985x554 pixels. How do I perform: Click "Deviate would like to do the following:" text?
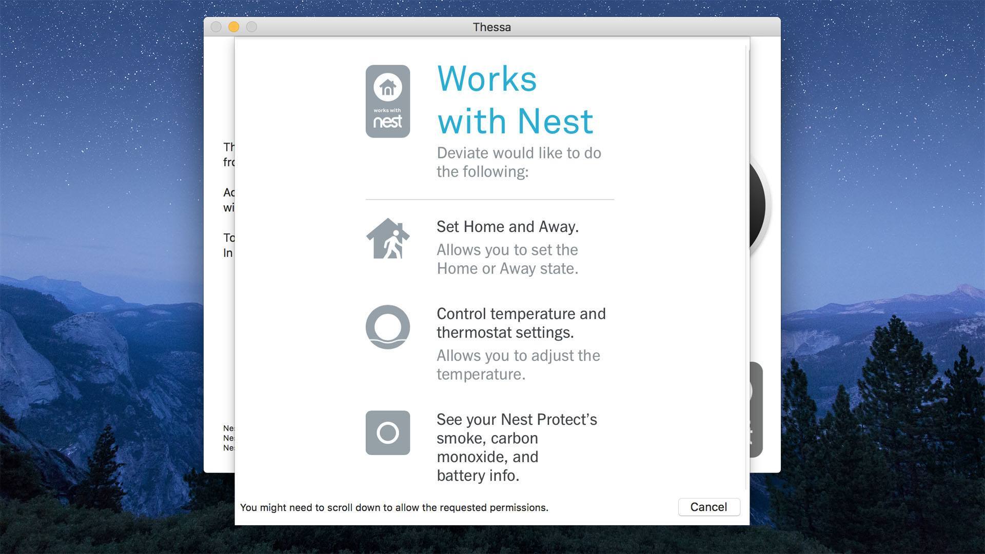point(519,162)
